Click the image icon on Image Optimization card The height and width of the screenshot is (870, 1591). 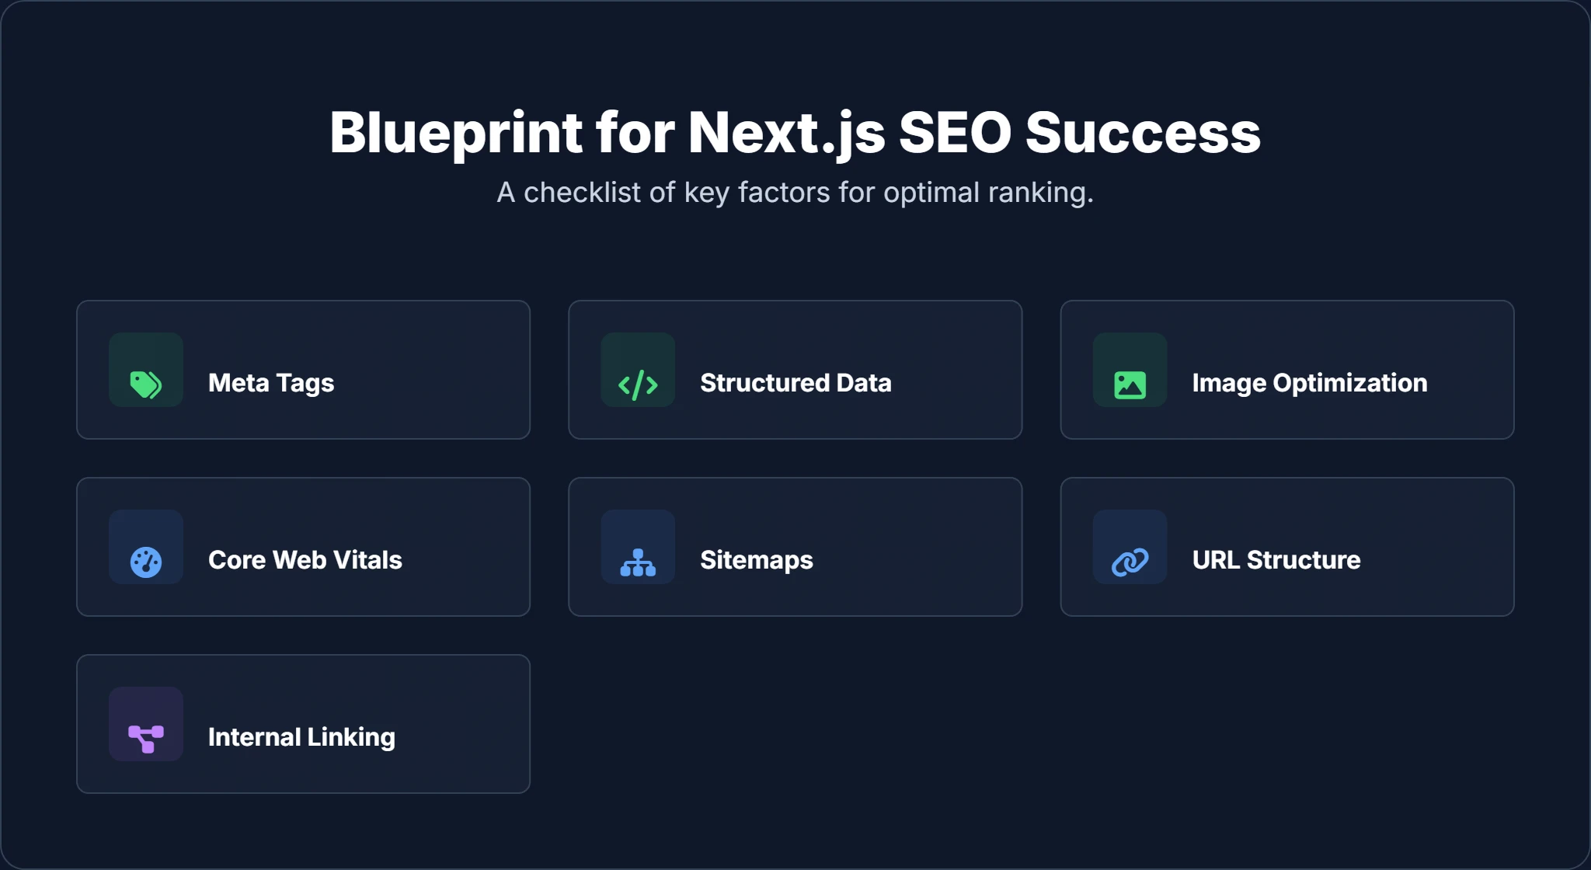click(x=1130, y=371)
